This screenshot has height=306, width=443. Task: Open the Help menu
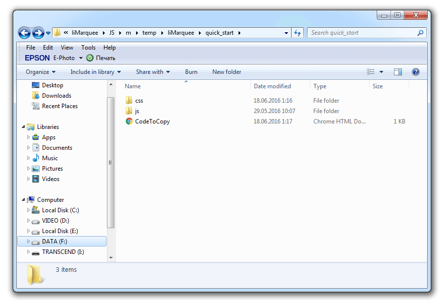coord(109,48)
